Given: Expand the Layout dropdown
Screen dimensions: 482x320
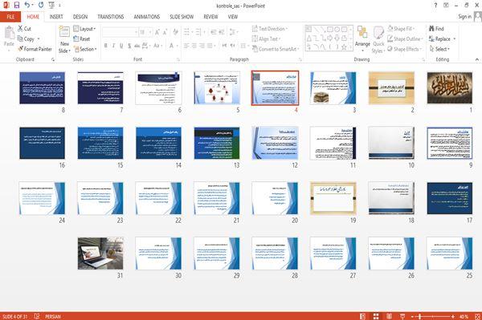Looking at the screenshot, I should [84, 29].
